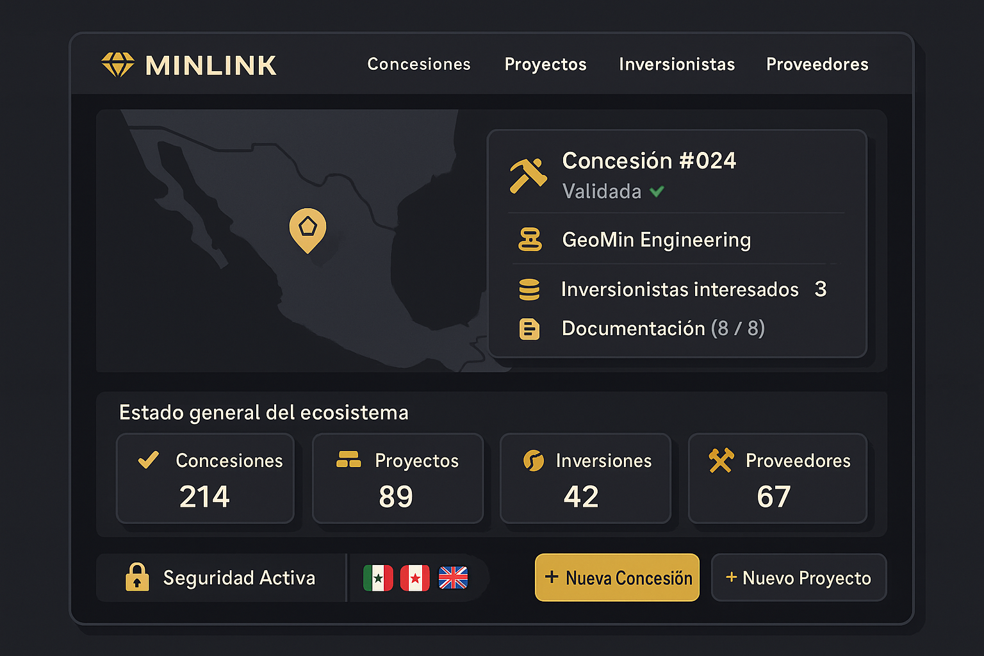
Task: Click the interested investors count 3
Action: pos(821,290)
